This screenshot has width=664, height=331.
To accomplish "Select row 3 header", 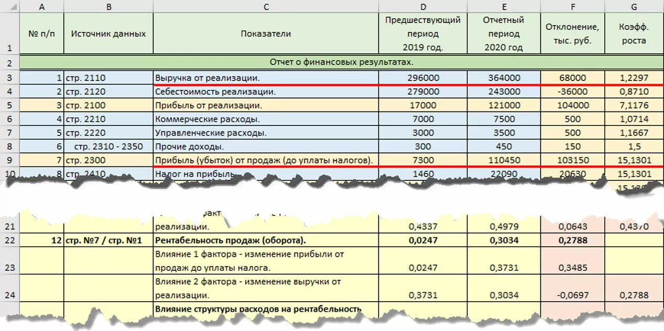I will 9,78.
